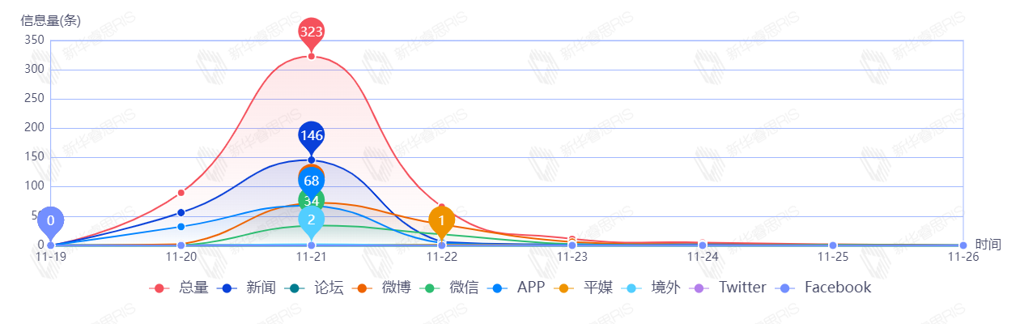The image size is (1020, 324).
Task: Click the blue 68 APP marker pin
Action: click(312, 181)
